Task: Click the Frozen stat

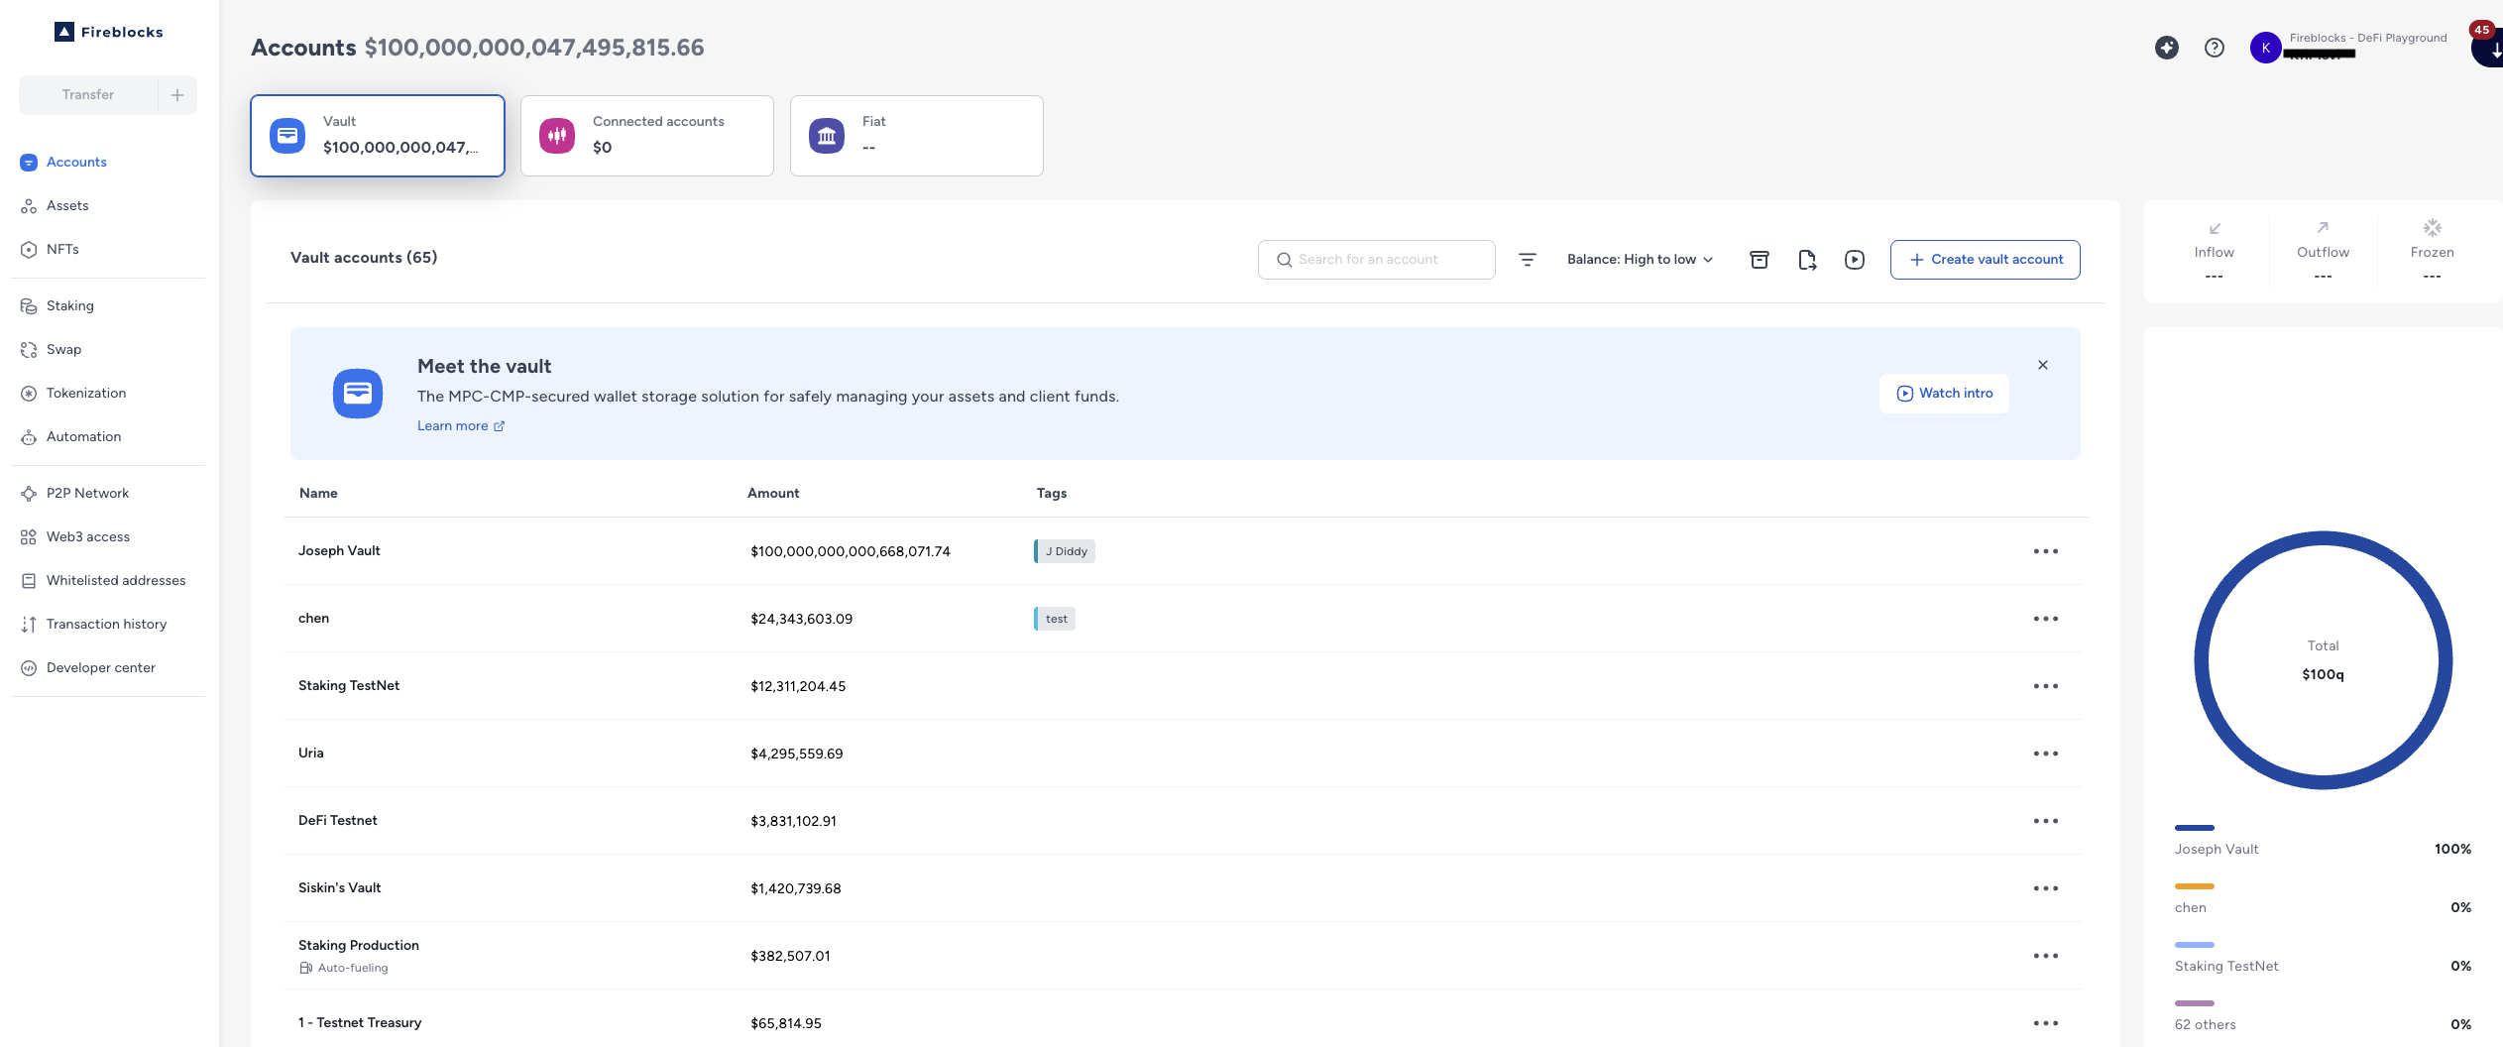Action: pos(2432,253)
